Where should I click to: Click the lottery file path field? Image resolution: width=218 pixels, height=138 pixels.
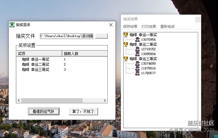point(66,36)
